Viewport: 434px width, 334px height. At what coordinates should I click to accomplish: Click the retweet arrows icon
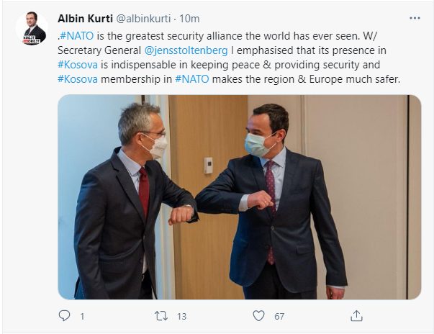pos(161,316)
